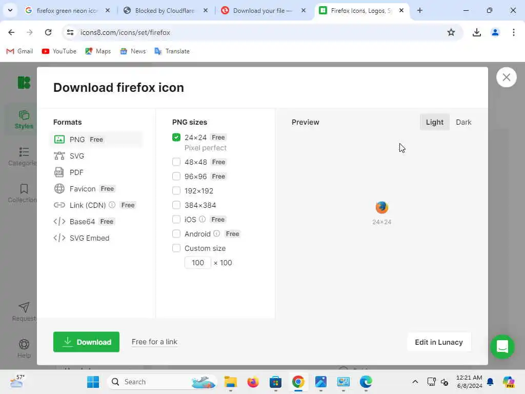Check the Custom size checkbox

click(x=176, y=248)
